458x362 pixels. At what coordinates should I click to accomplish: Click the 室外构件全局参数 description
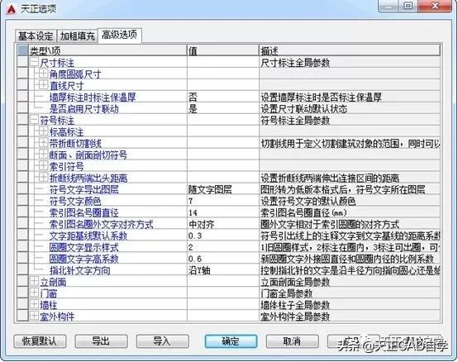click(295, 317)
